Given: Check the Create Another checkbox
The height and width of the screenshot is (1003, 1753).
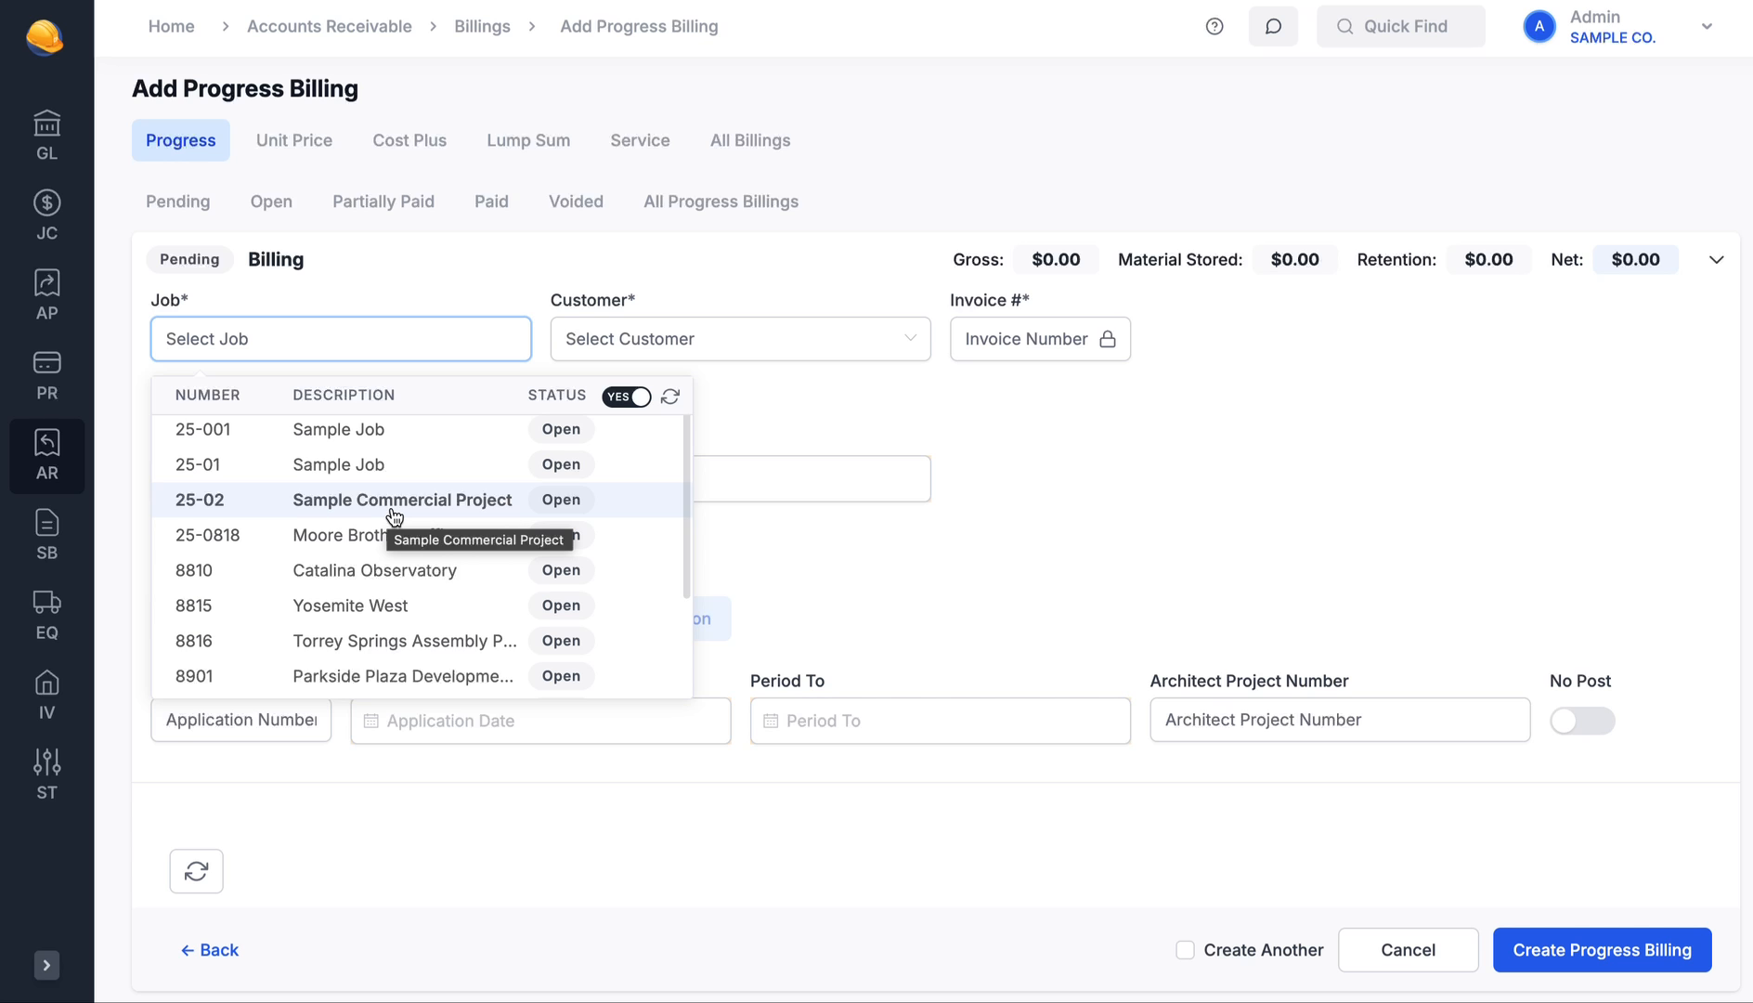Looking at the screenshot, I should tap(1186, 950).
